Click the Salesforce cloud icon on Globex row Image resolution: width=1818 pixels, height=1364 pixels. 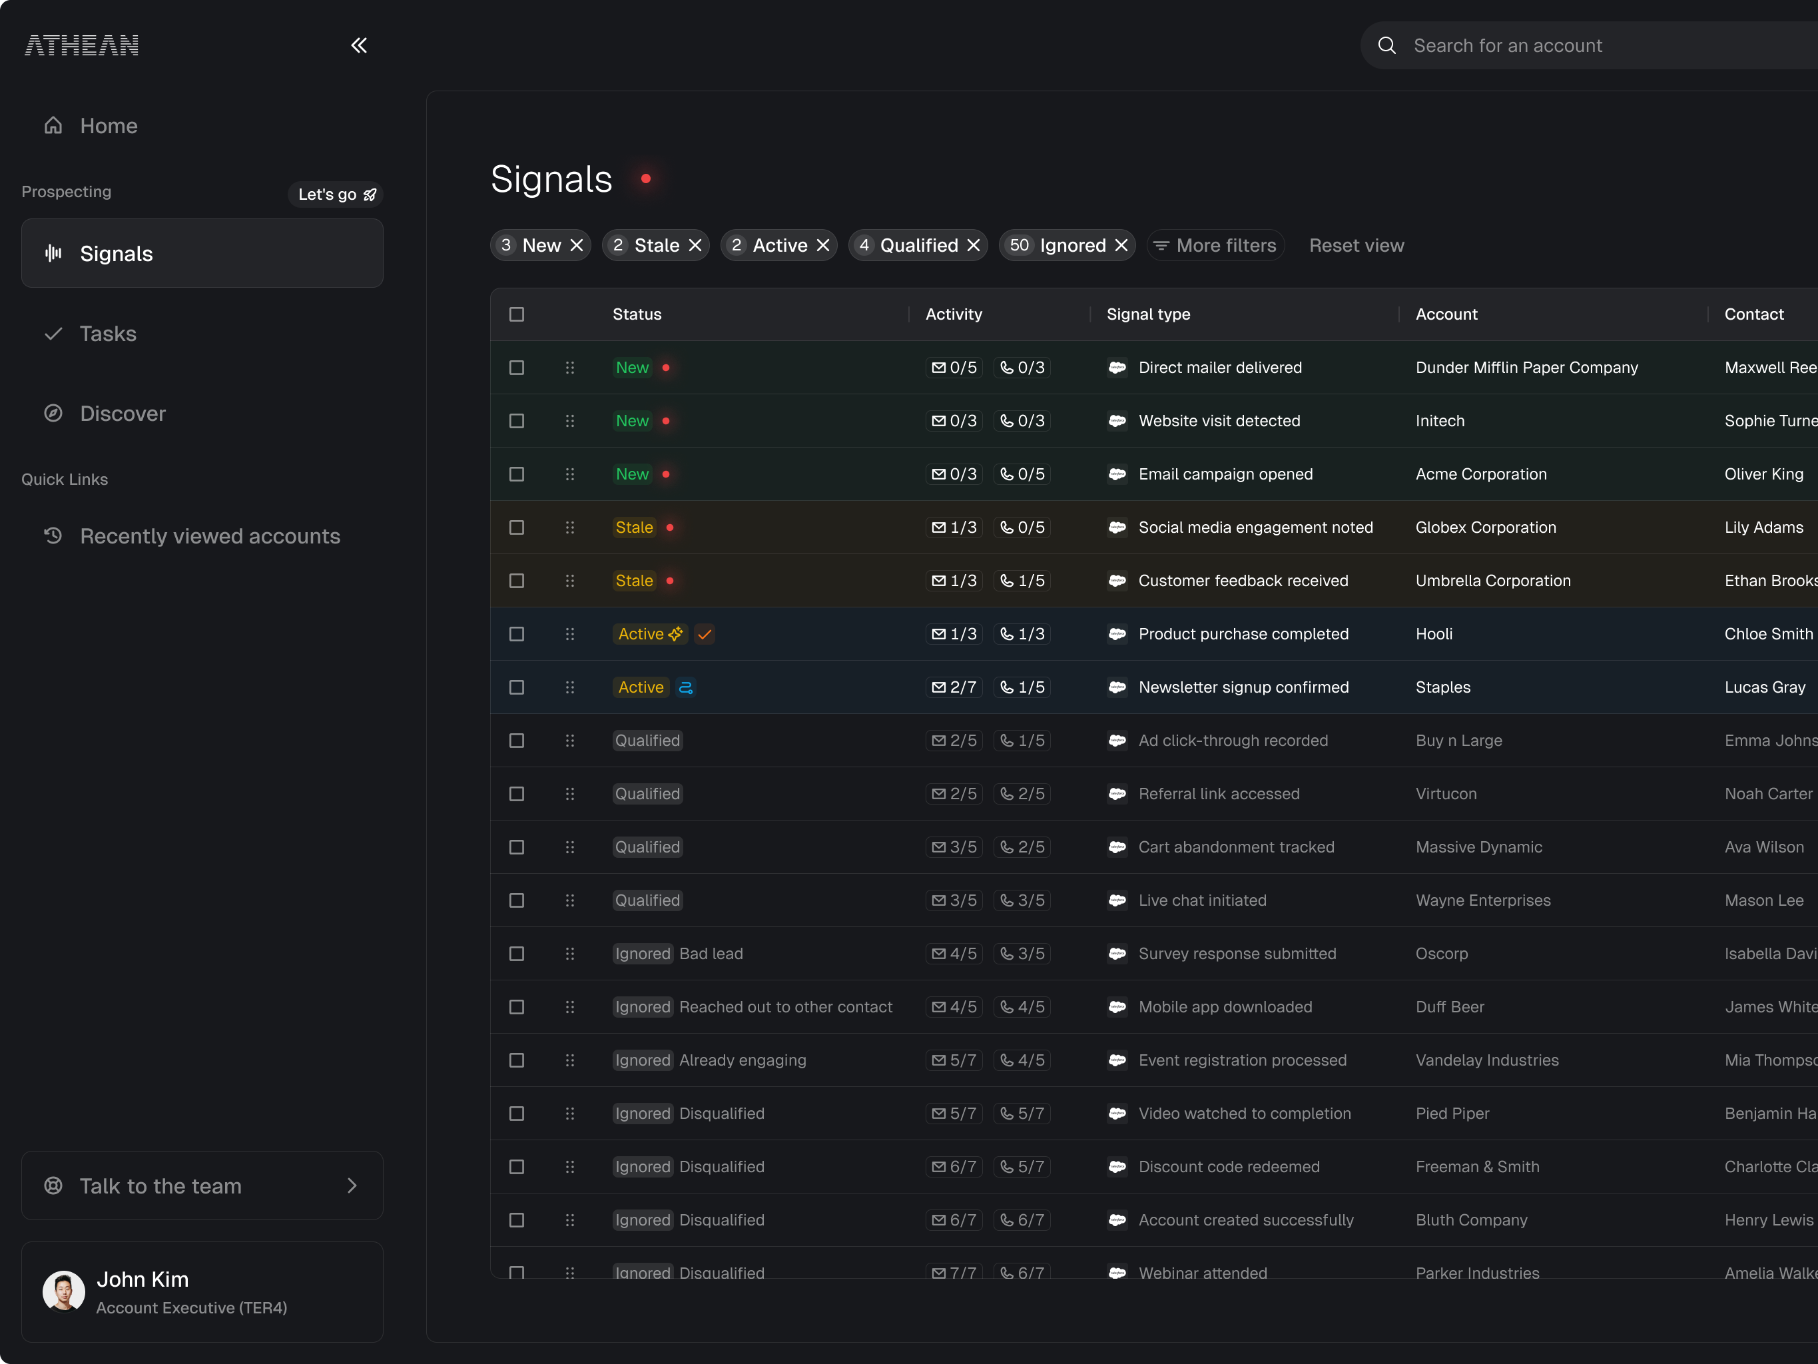coord(1117,528)
